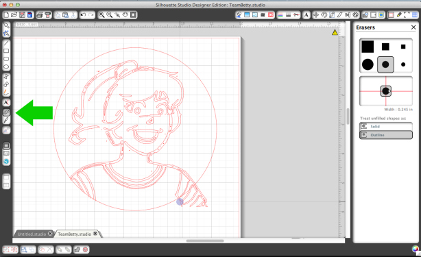The height and width of the screenshot is (257, 421).
Task: Choose the small square eraser shape
Action: (x=403, y=47)
